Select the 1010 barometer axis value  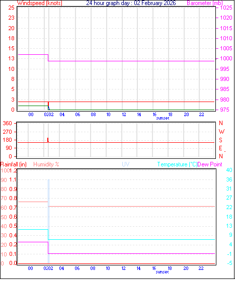pyautogui.click(x=226, y=38)
